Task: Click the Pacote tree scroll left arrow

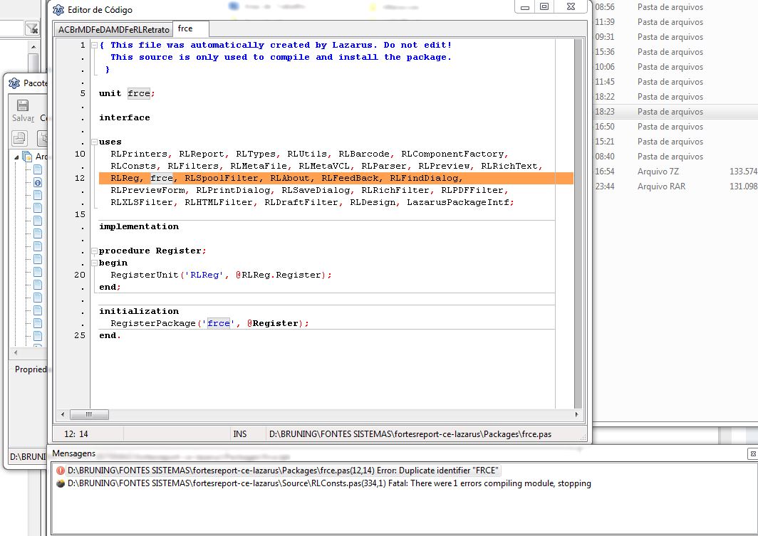Action: pyautogui.click(x=16, y=353)
